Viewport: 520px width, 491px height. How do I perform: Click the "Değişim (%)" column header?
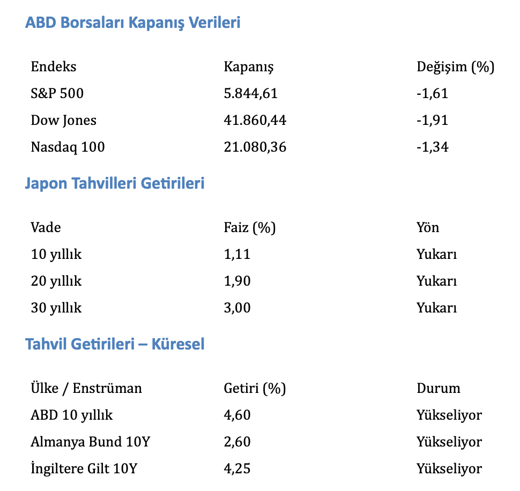(x=455, y=67)
